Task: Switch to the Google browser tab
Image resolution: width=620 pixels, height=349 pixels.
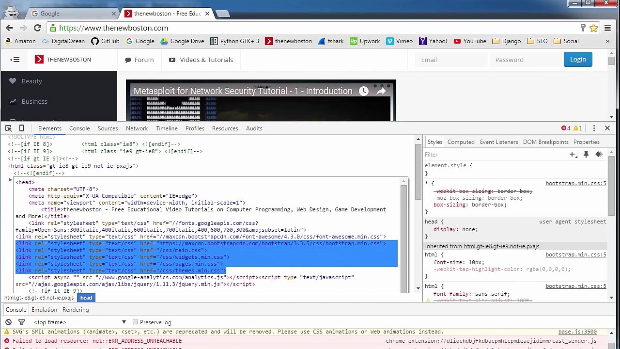Action: pyautogui.click(x=73, y=13)
